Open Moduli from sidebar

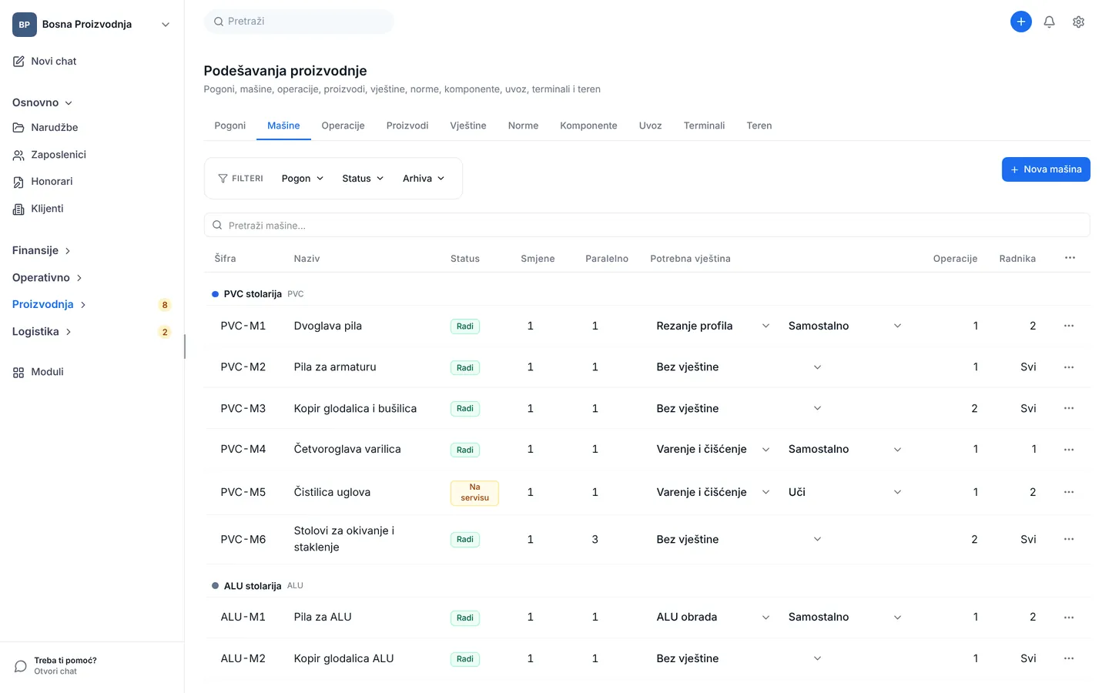[x=39, y=372]
